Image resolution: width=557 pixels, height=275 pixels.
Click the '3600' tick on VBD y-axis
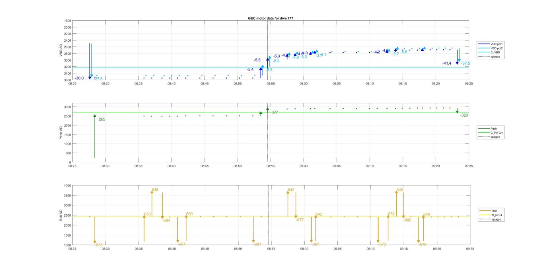click(x=68, y=80)
